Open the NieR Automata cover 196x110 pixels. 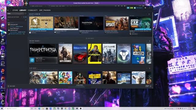pyautogui.click(x=109, y=54)
